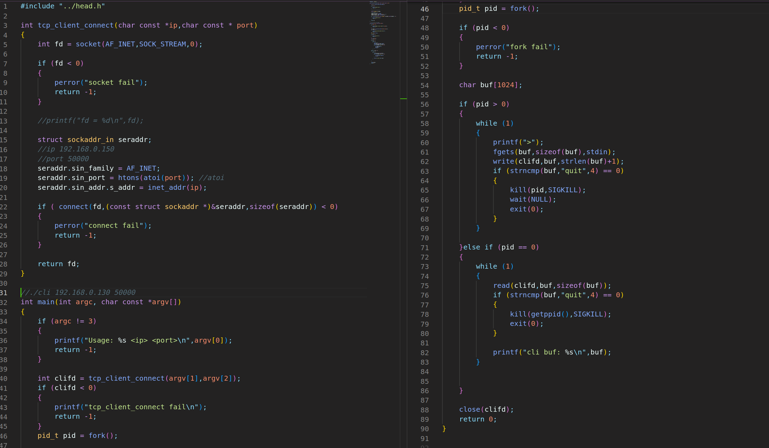Click 'char buf[1024];' declaration
Viewport: 769px width, 448px height.
[491, 85]
